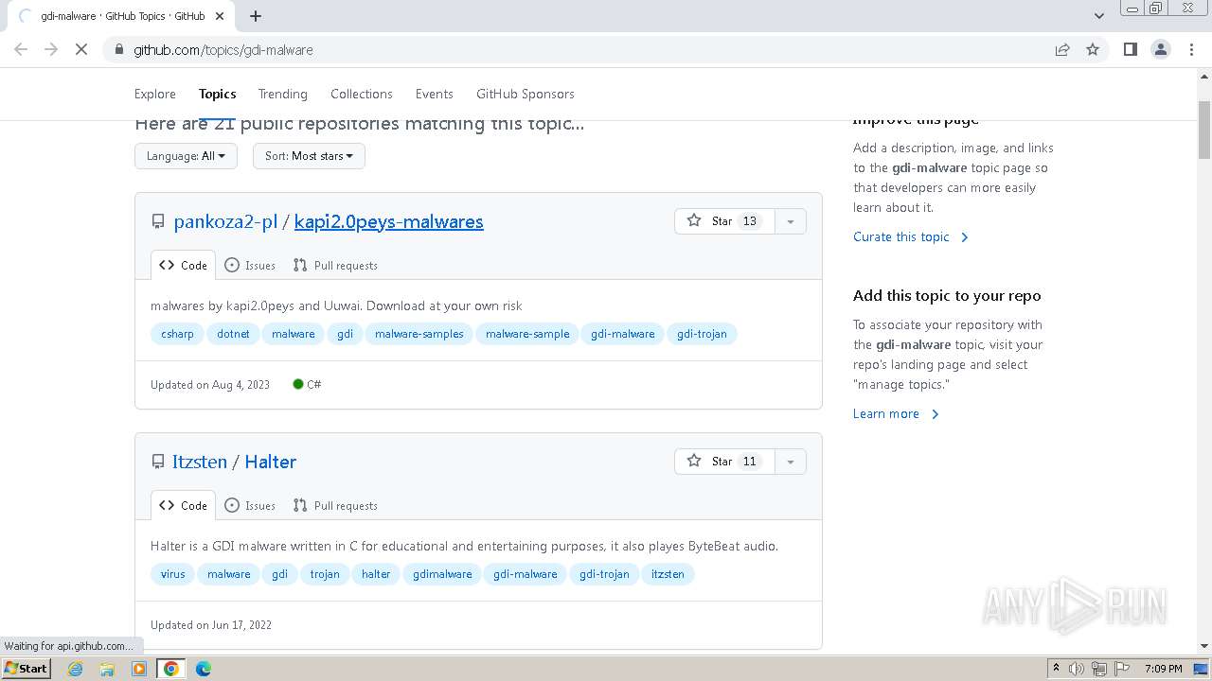The height and width of the screenshot is (681, 1212).
Task: Click the C# language indicator
Action: 308,385
